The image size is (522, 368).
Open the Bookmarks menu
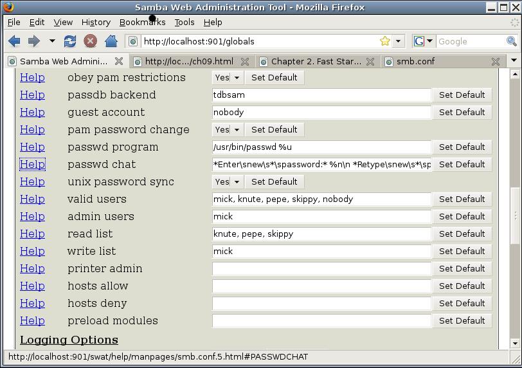142,22
